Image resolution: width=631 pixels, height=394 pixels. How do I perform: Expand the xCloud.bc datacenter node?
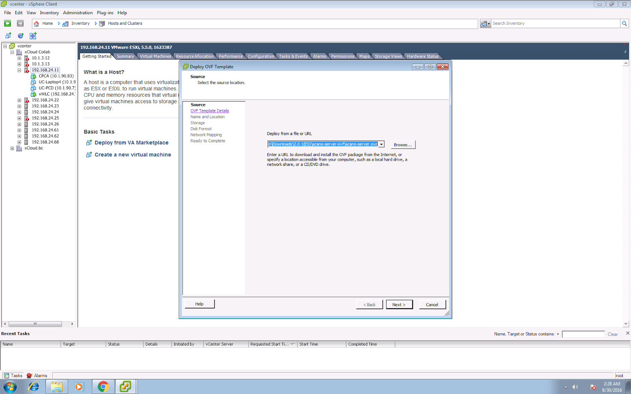(x=12, y=148)
